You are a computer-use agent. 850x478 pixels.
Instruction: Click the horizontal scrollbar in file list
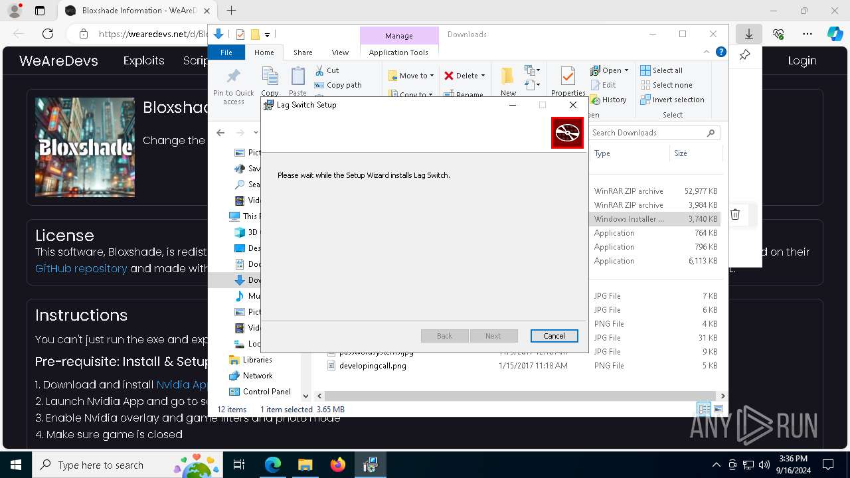[519, 396]
